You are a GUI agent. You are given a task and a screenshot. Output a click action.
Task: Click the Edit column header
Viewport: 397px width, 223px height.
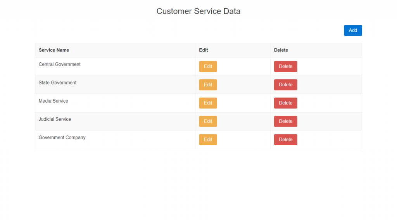tap(204, 50)
